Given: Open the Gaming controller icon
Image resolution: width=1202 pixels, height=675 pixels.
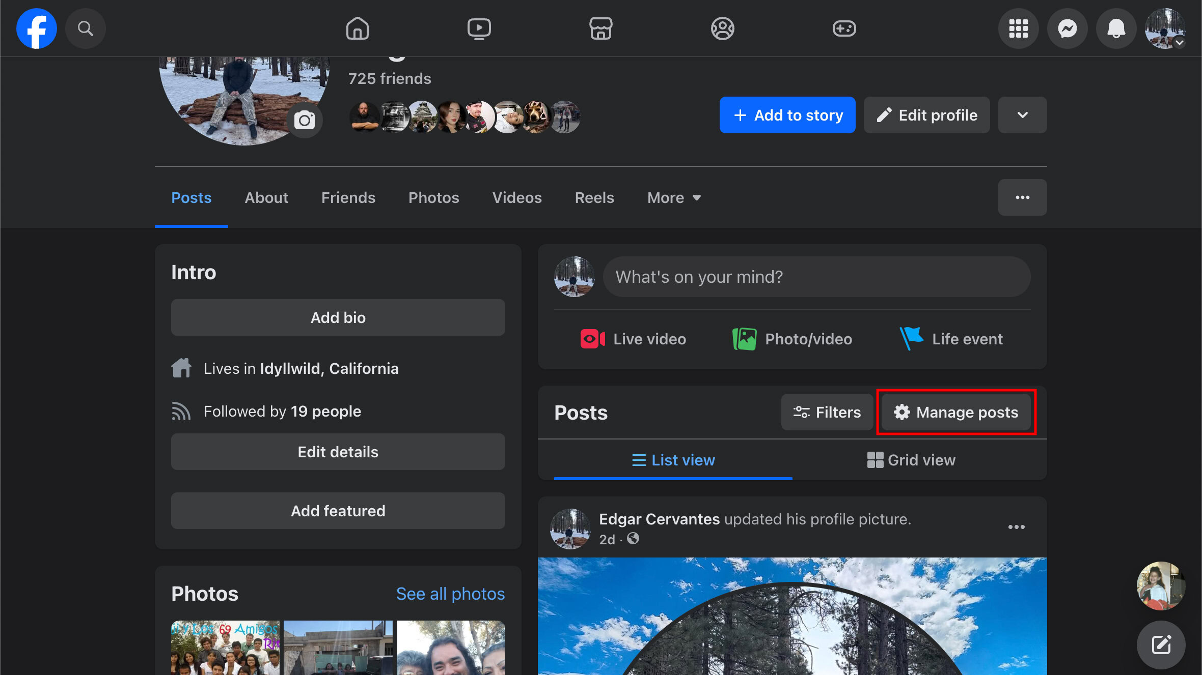Looking at the screenshot, I should [x=844, y=28].
